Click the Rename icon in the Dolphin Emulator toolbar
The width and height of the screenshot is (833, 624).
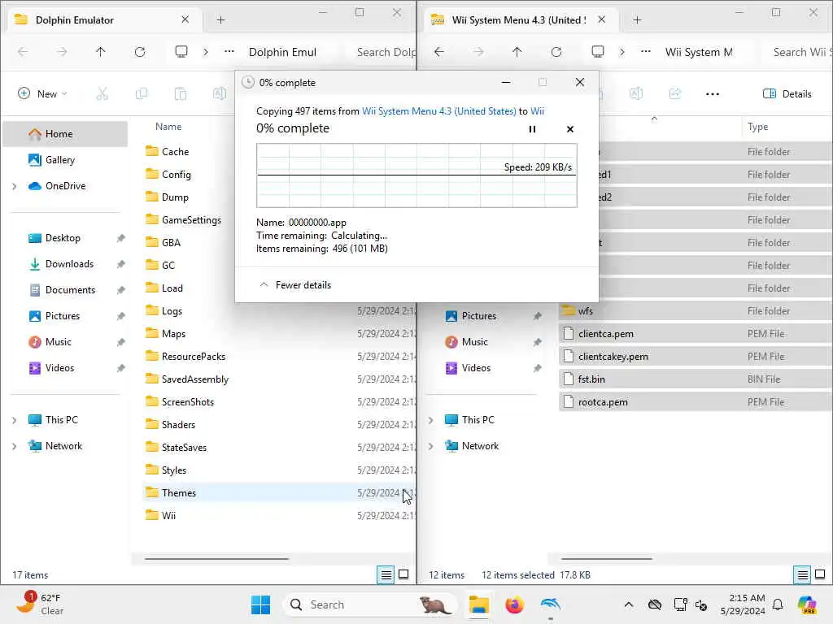[220, 94]
